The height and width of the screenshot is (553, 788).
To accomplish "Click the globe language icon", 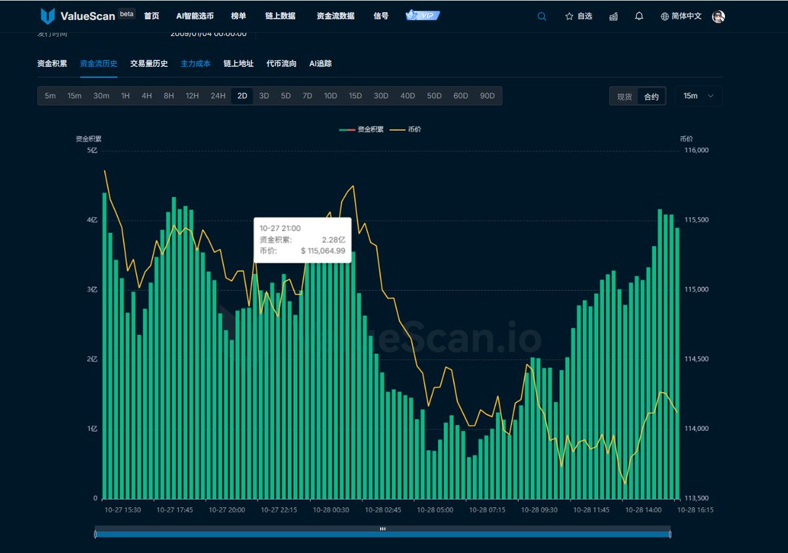I will (x=664, y=16).
